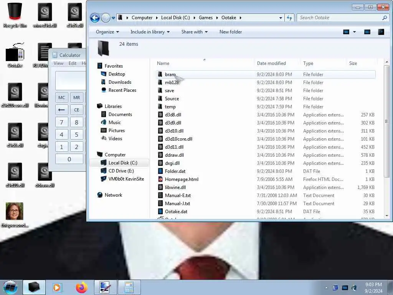Click the Forward navigation arrow in Explorer
Screen dimensions: 393x295
pyautogui.click(x=106, y=18)
